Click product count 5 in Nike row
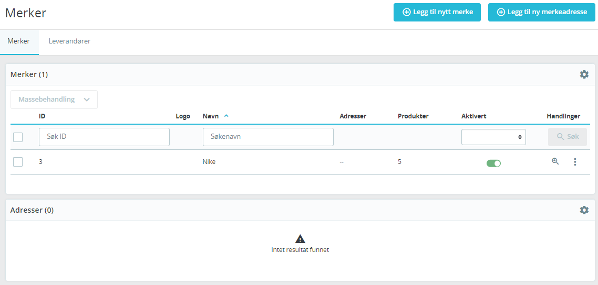 tap(399, 162)
